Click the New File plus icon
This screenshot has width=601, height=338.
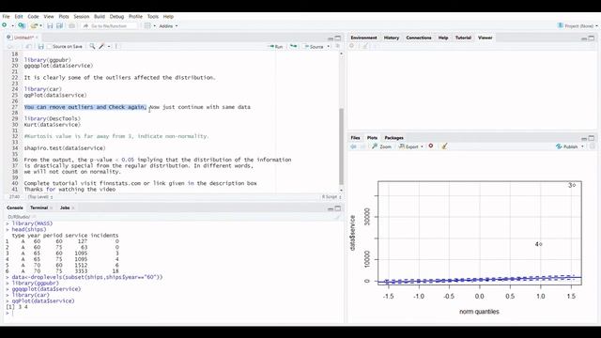pos(5,25)
